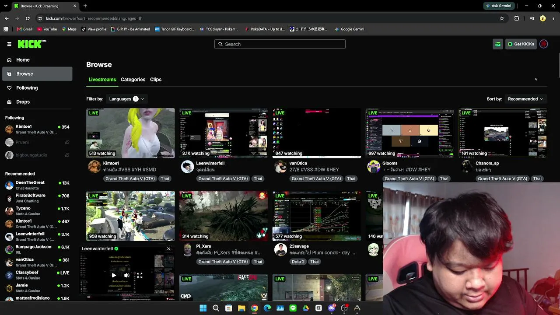This screenshot has width=560, height=315.
Task: Switch to the Categories tab
Action: coord(133,80)
